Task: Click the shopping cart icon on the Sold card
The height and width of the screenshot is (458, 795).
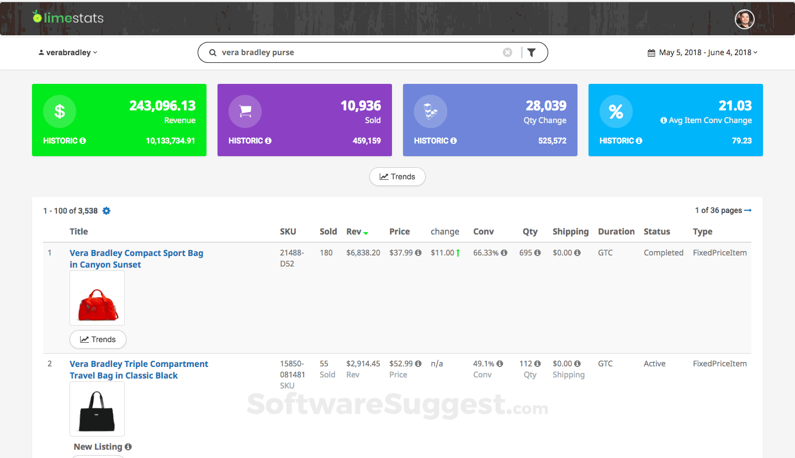Action: [245, 111]
